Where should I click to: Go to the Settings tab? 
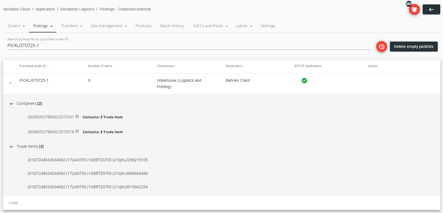(x=268, y=26)
